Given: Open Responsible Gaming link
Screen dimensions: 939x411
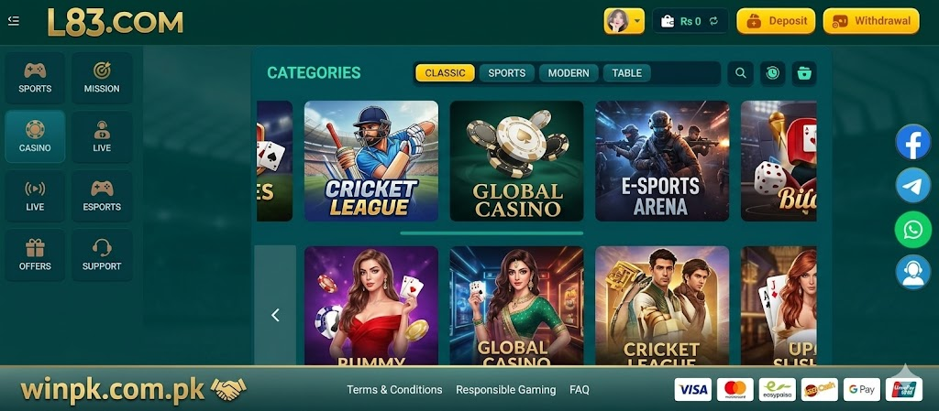Looking at the screenshot, I should (505, 390).
